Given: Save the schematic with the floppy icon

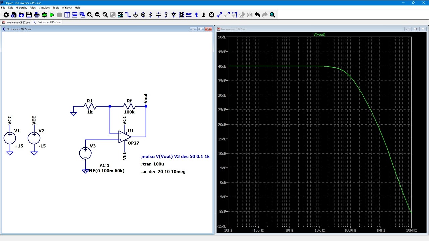Looking at the screenshot, I should point(29,15).
